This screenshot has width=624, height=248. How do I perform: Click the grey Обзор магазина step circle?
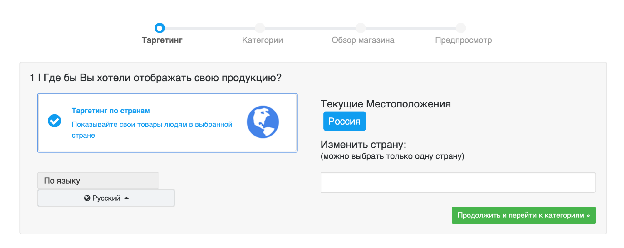pyautogui.click(x=361, y=28)
